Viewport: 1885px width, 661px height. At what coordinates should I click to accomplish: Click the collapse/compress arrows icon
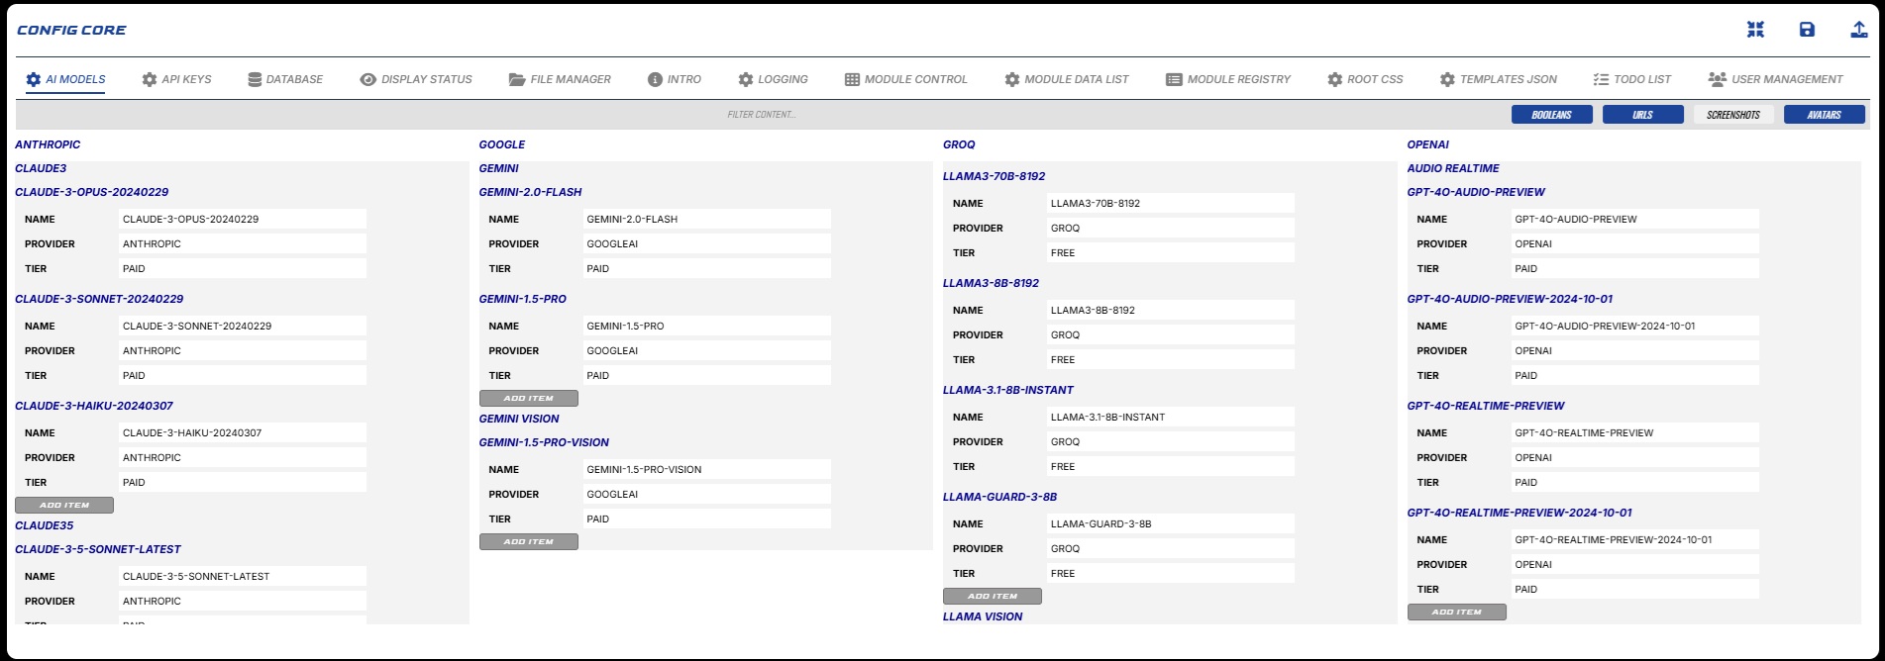pos(1755,30)
